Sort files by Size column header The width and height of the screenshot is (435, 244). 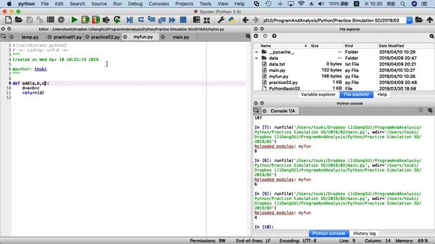tap(315, 45)
